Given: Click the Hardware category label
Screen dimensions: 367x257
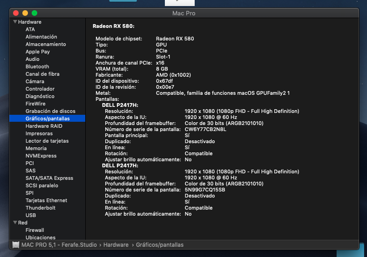Looking at the screenshot, I should coord(30,22).
